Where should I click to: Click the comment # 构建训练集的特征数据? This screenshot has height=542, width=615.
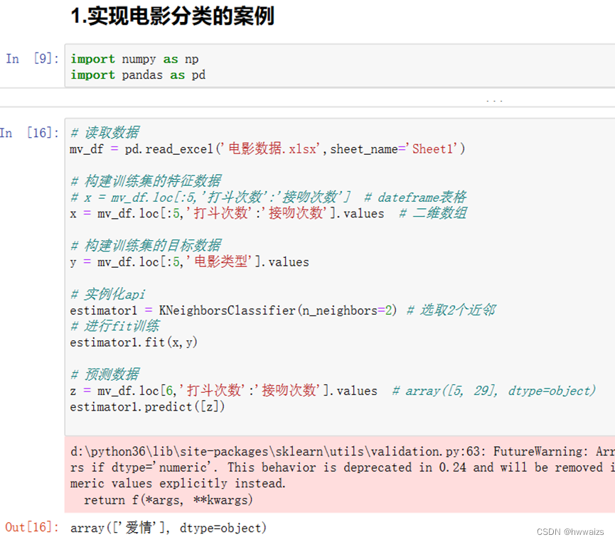pos(146,180)
